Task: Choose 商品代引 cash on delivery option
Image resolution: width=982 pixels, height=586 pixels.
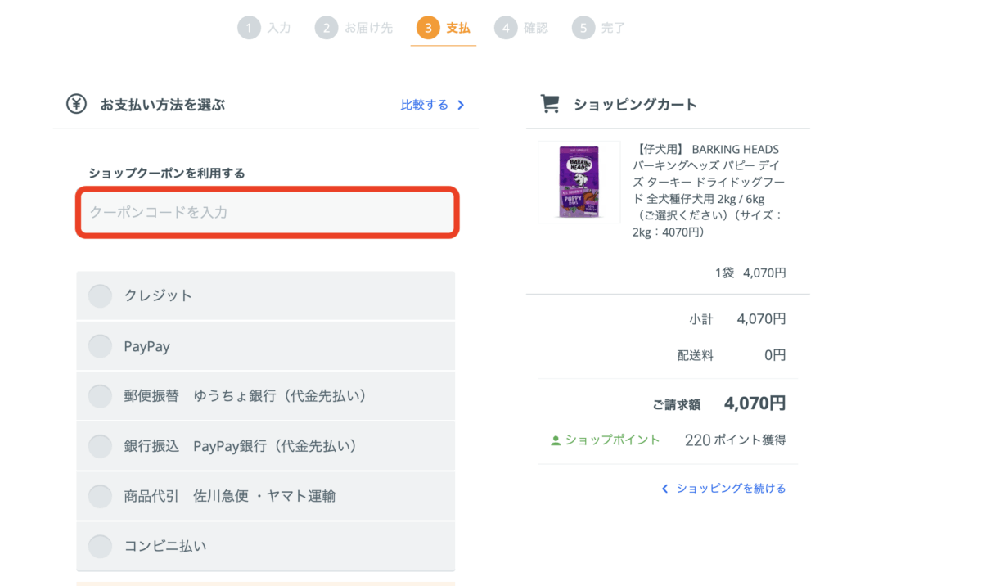Action: [x=100, y=496]
